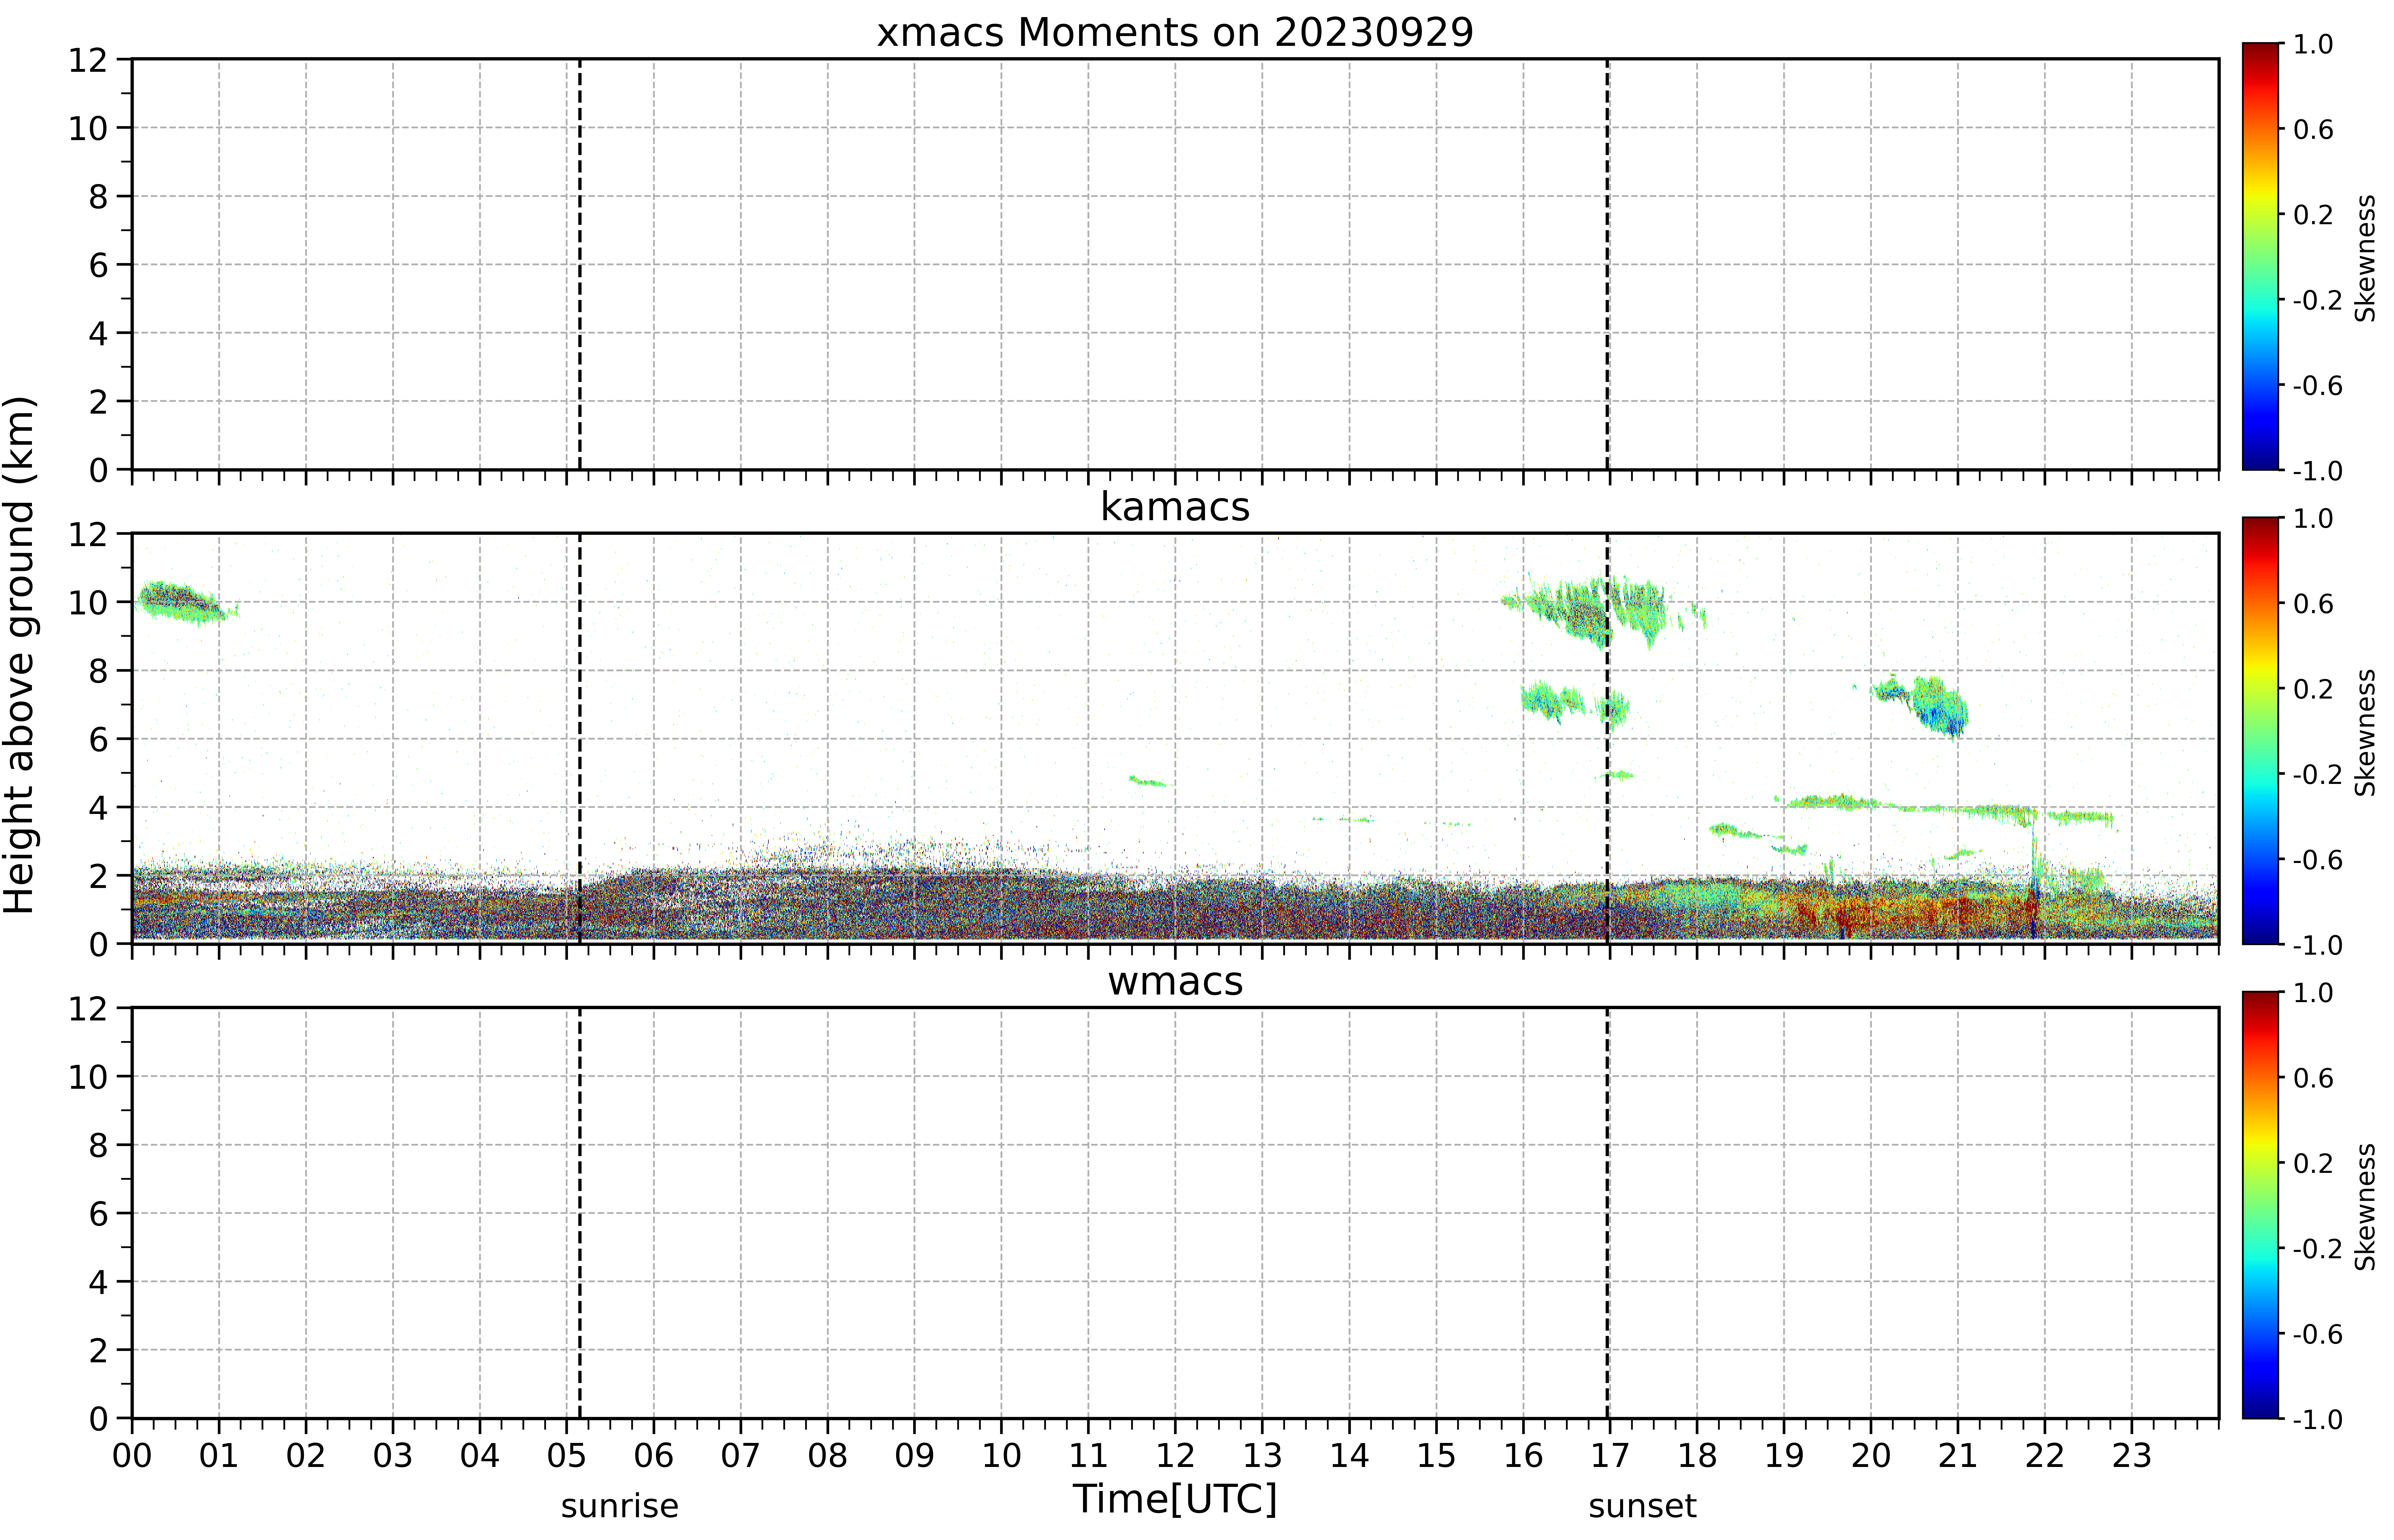Click the sunset dashed line in the kamacs panel
Viewport: 2394px width, 1540px height.
pyautogui.click(x=1607, y=738)
